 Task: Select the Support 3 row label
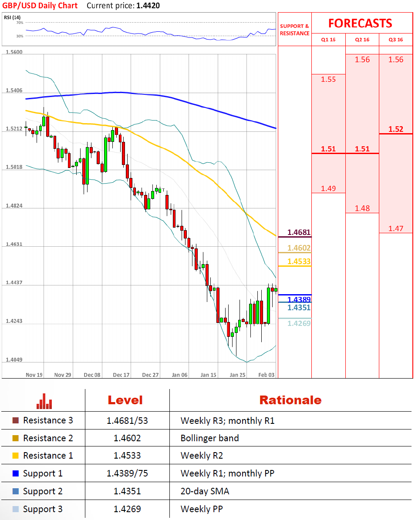[x=43, y=509]
